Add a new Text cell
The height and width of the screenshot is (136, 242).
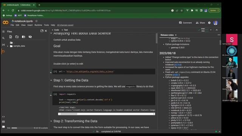(x=65, y=30)
